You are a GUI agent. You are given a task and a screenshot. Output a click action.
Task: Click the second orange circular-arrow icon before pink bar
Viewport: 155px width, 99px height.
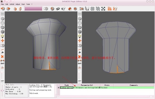point(20,9)
